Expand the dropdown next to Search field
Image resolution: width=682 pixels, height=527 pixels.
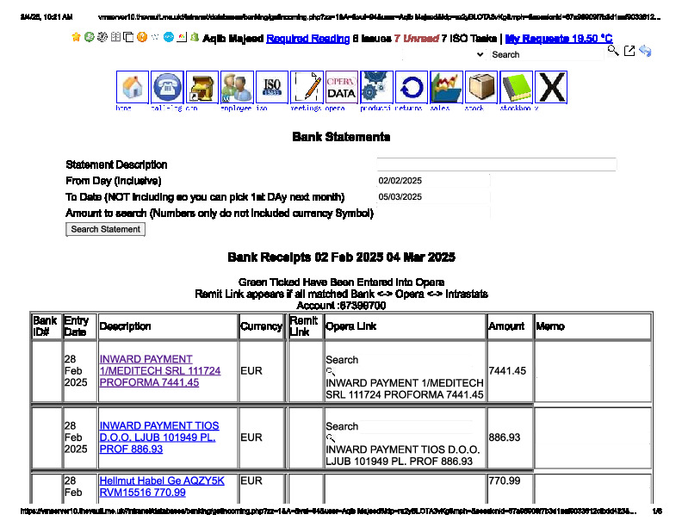click(480, 54)
